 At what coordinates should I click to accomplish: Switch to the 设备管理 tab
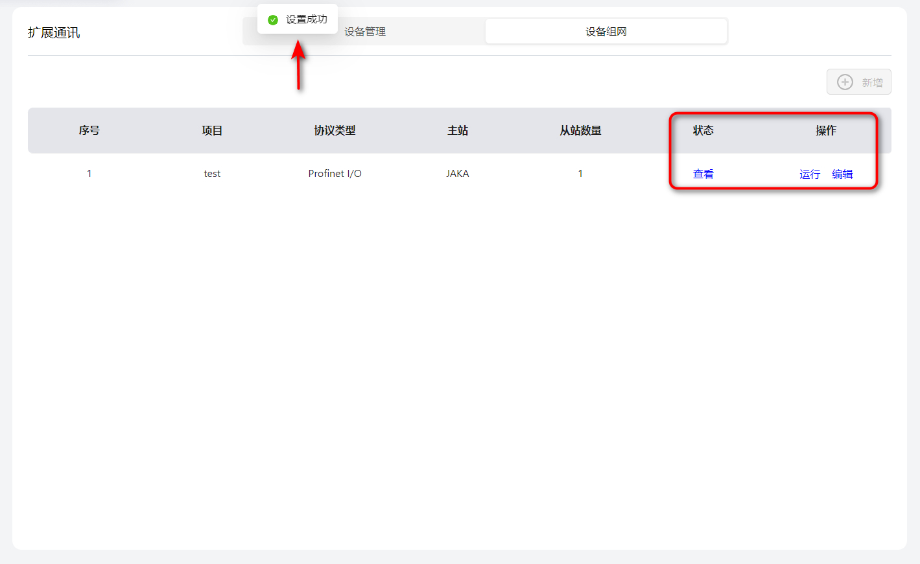[x=365, y=32]
